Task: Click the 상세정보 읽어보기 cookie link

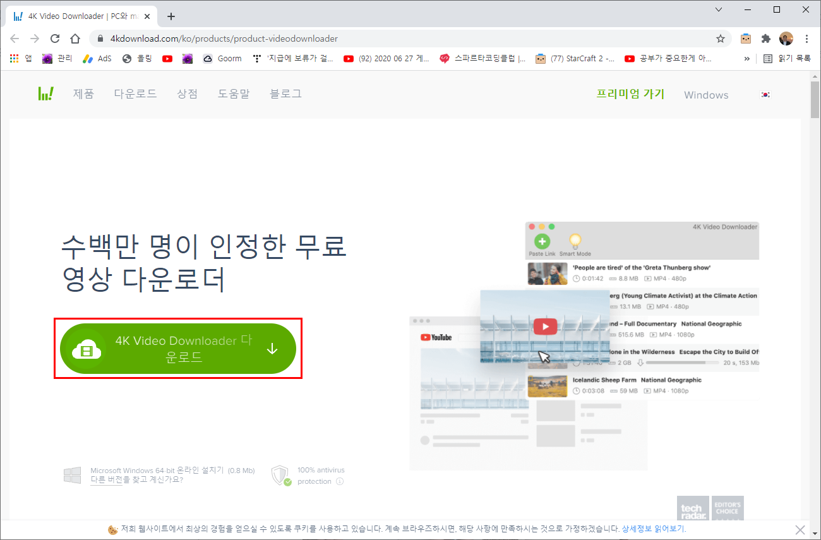Action: 654,529
